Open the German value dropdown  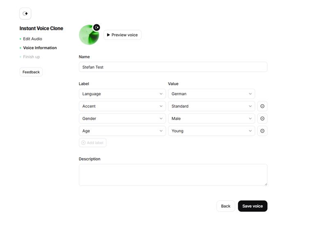point(211,94)
